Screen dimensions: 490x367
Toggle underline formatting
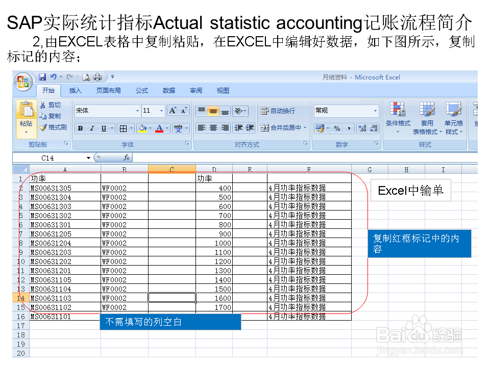[x=104, y=128]
